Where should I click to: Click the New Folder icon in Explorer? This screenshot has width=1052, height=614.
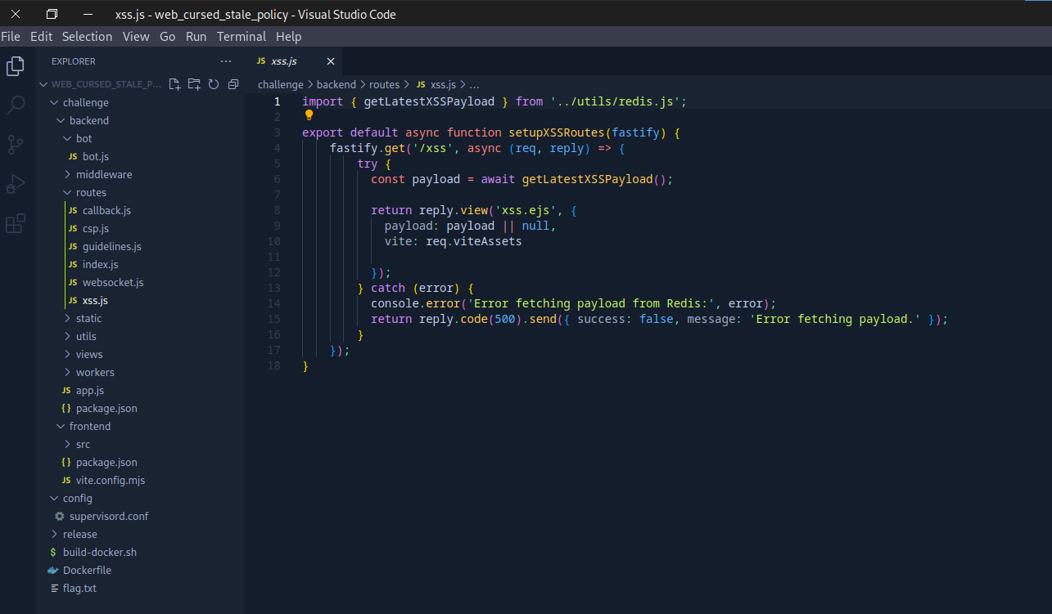tap(194, 84)
